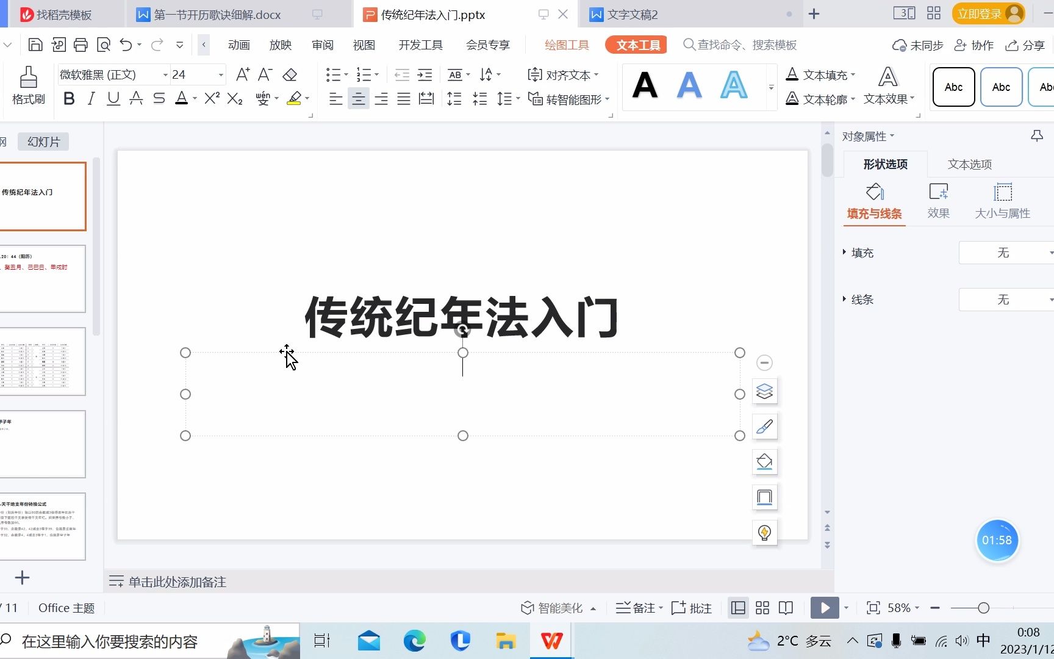Toggle Italic formatting
The width and height of the screenshot is (1054, 659).
click(x=91, y=98)
